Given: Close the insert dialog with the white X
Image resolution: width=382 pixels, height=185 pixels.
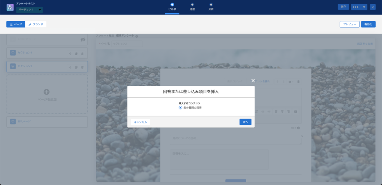Looking at the screenshot, I should point(253,81).
